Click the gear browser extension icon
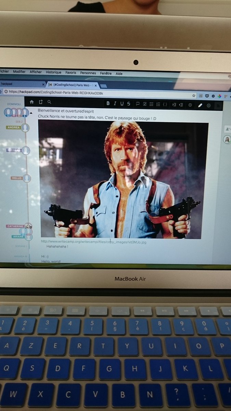231x411 pixels. tap(213, 97)
